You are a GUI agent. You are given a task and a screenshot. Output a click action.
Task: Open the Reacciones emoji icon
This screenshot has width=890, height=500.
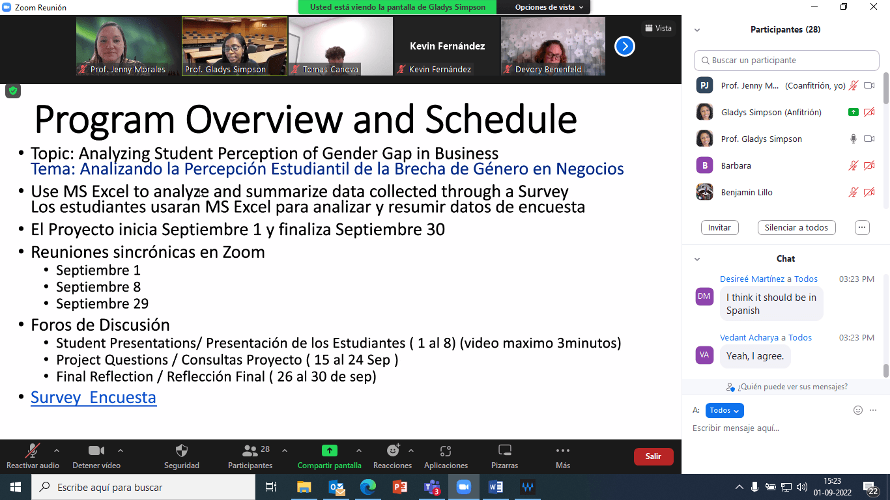[392, 451]
